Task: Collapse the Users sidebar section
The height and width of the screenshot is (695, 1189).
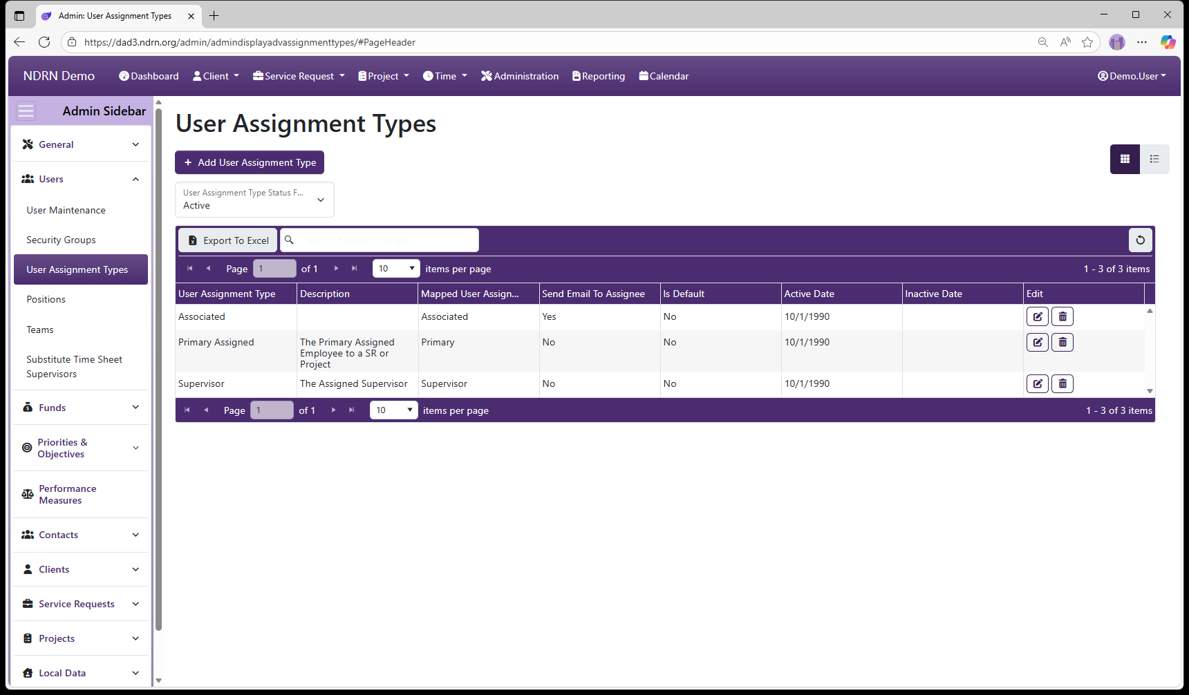Action: tap(80, 179)
